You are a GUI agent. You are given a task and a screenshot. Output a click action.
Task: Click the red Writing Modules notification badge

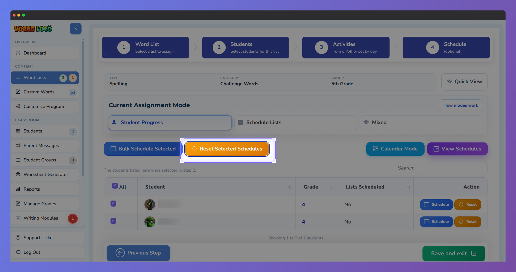point(73,219)
